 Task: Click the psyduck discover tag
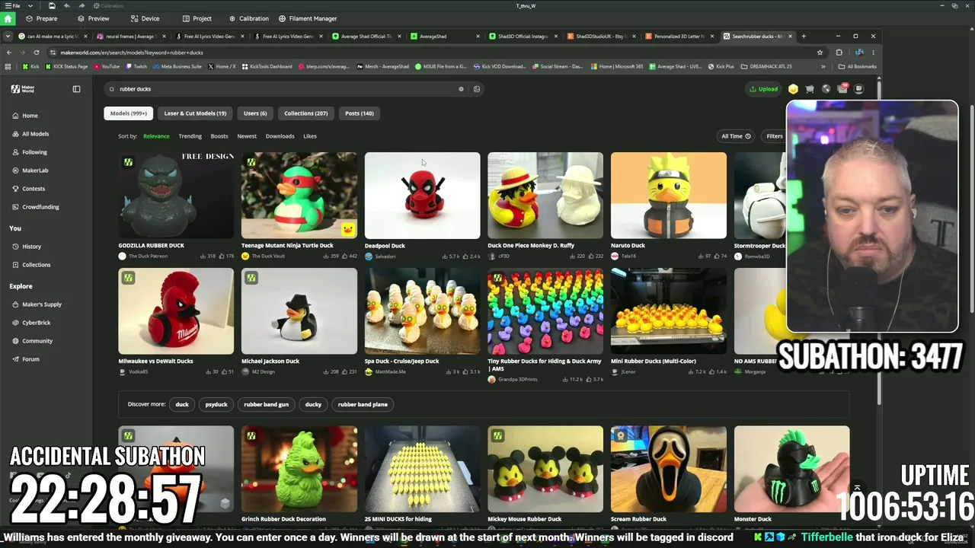[x=216, y=404]
